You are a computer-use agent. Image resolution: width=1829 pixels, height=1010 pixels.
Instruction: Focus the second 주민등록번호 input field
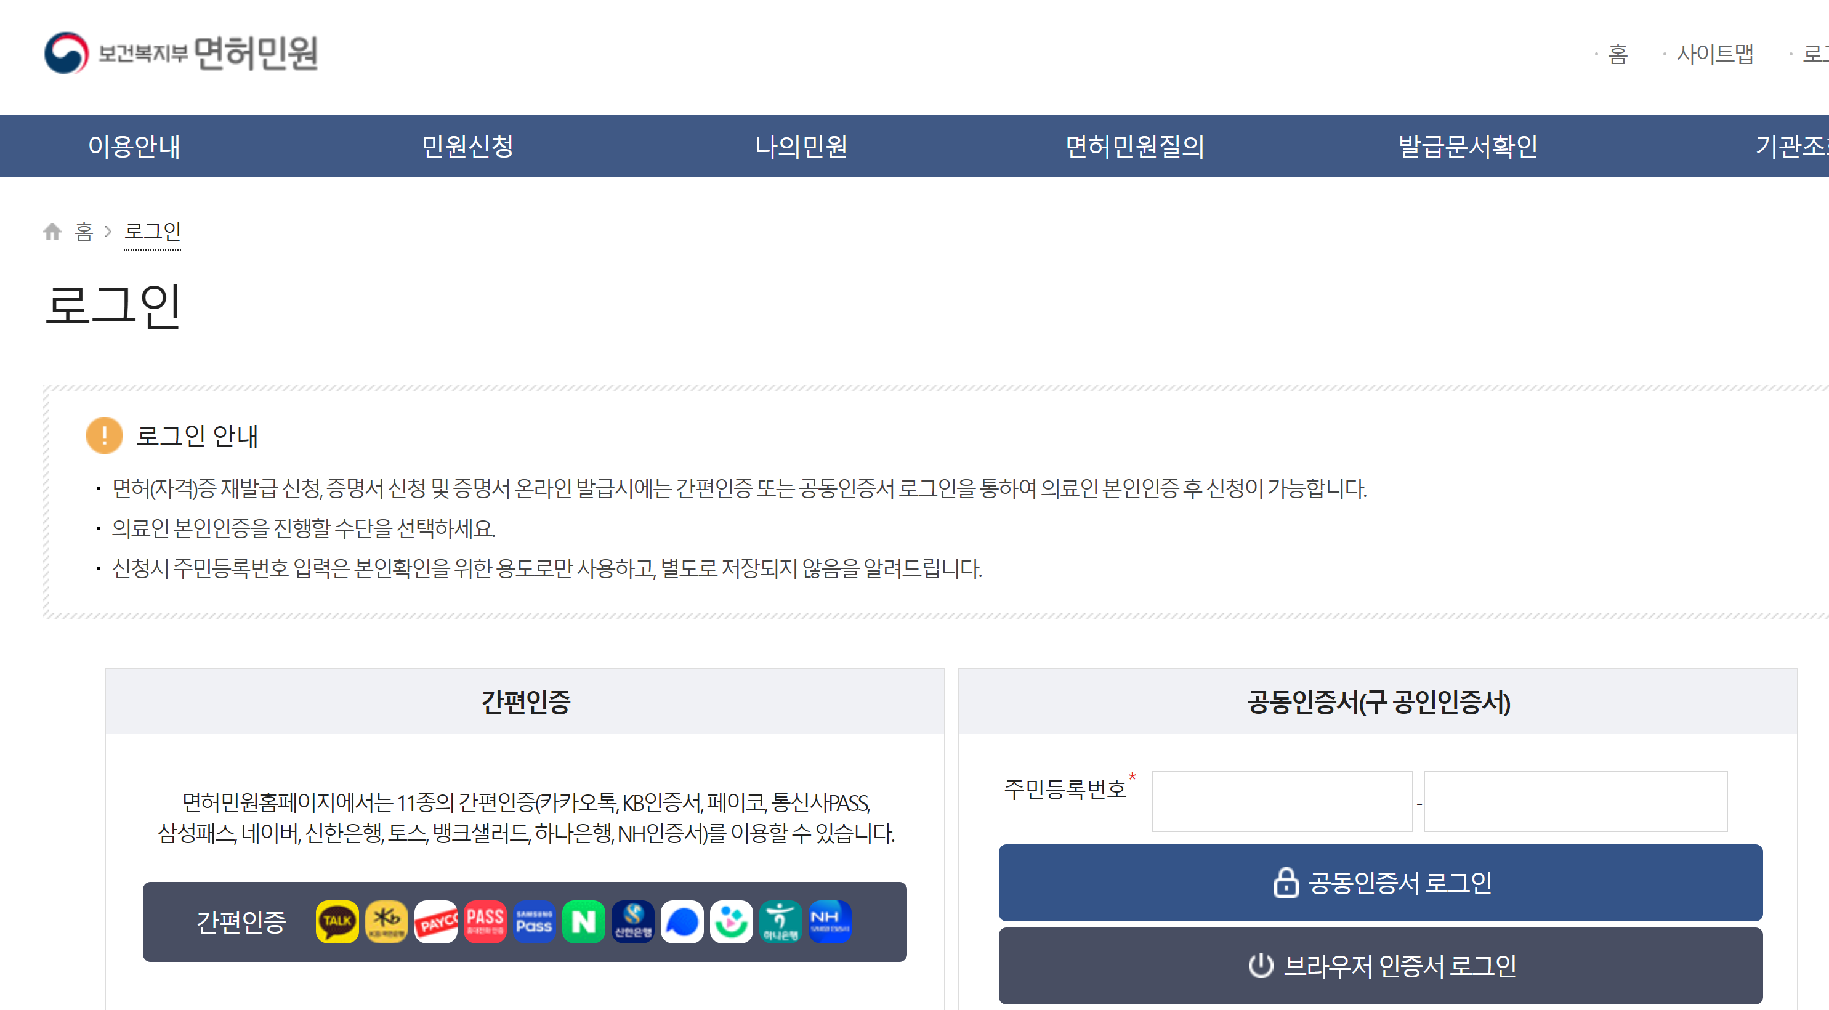1575,801
